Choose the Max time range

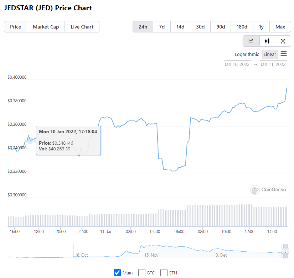tap(280, 27)
